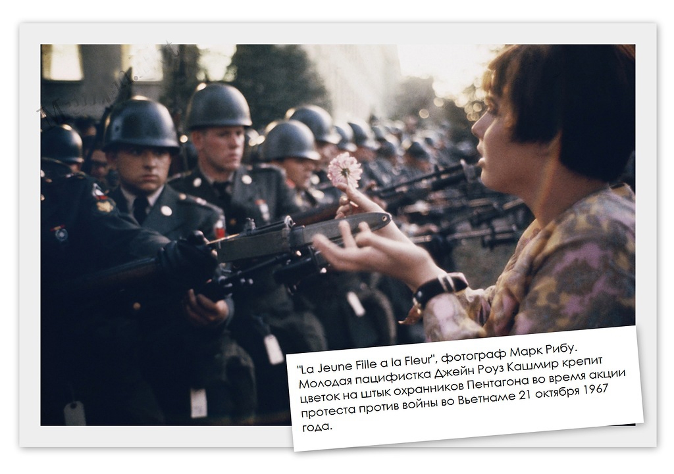Image resolution: width=674 pixels, height=474 pixels.
Task: Click the word "года." on the last caption line
Action: [x=317, y=427]
